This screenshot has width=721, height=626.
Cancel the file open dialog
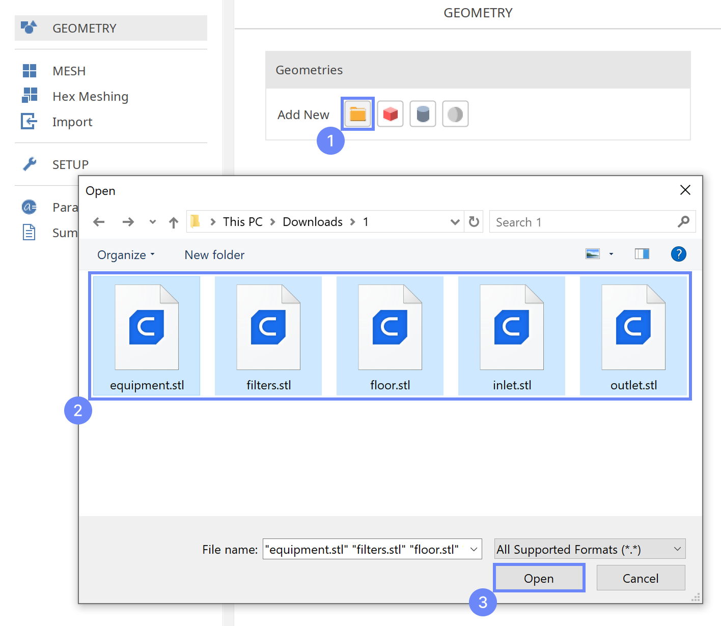coord(641,578)
